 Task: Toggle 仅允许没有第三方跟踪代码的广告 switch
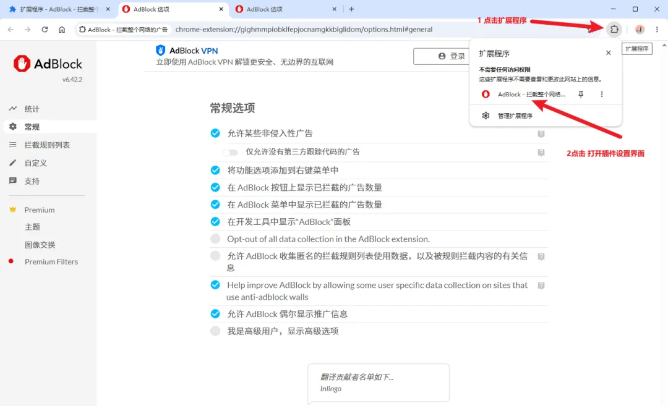(231, 153)
